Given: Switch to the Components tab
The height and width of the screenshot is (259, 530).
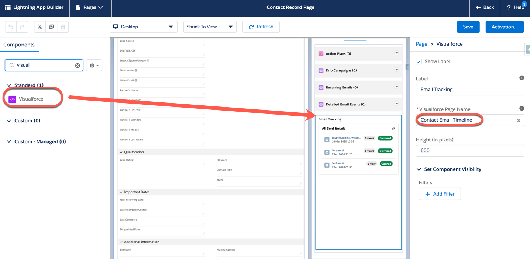Looking at the screenshot, I should [x=19, y=45].
